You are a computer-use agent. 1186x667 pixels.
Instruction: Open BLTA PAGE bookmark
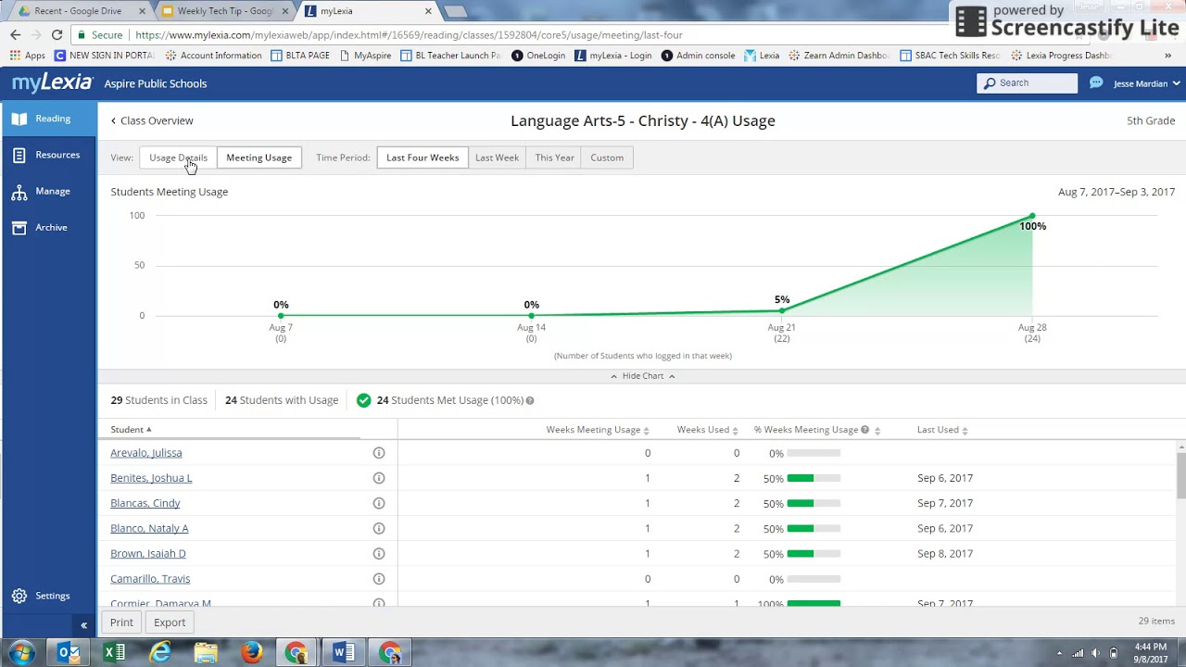pos(300,56)
